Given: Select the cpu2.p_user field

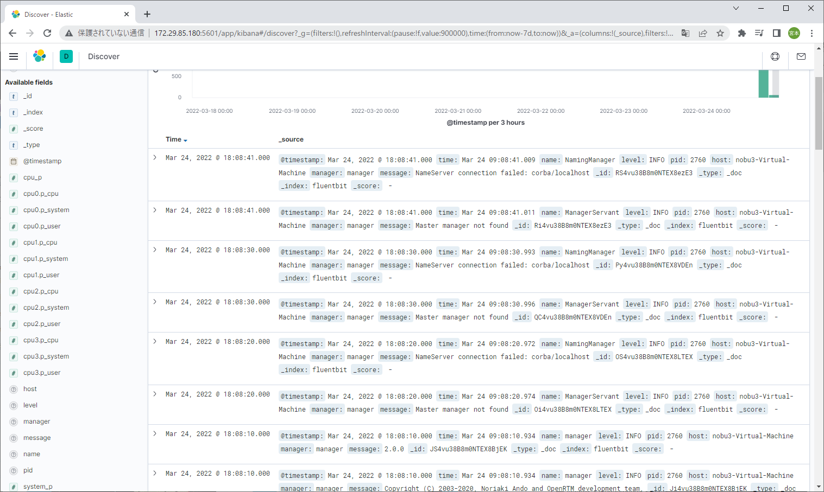Looking at the screenshot, I should pos(42,324).
